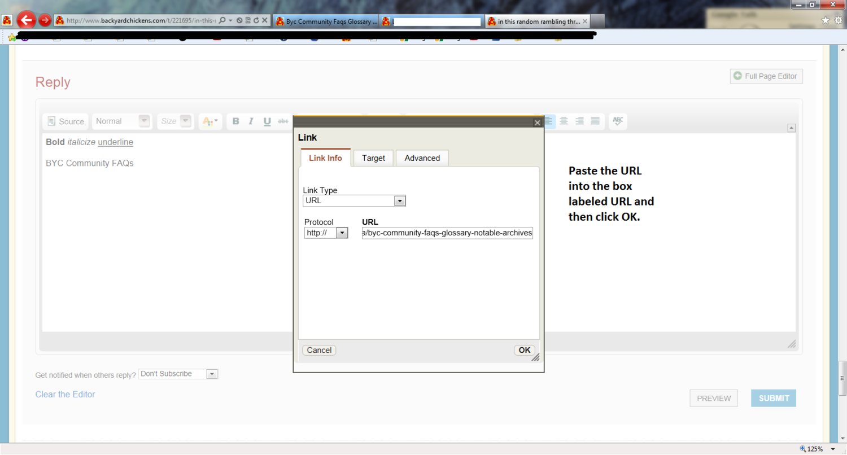Switch to the Target tab
The image size is (847, 455).
[373, 158]
